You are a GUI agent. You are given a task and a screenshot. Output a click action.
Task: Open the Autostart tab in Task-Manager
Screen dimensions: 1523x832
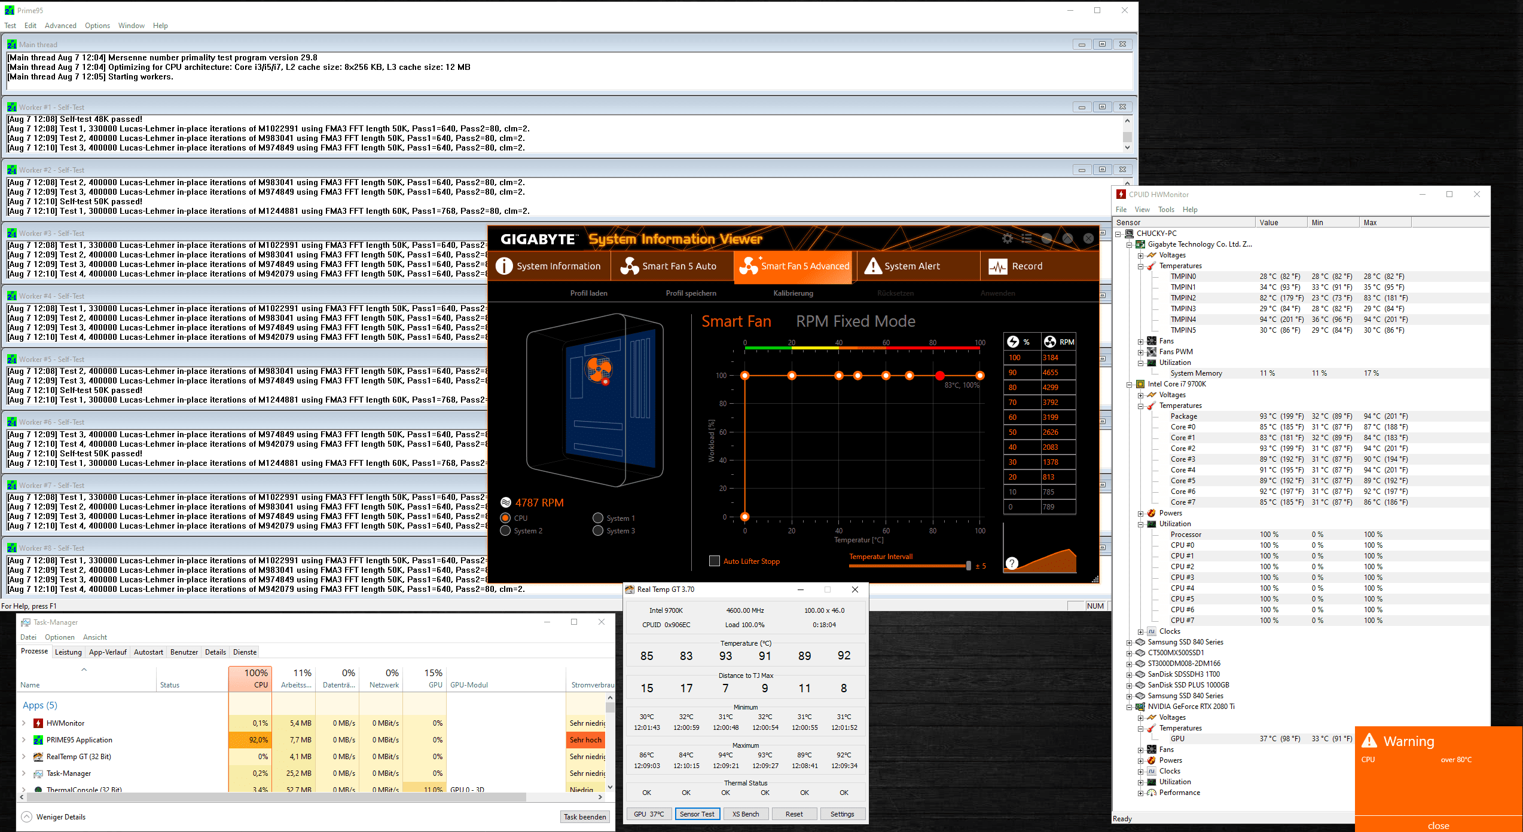(148, 652)
